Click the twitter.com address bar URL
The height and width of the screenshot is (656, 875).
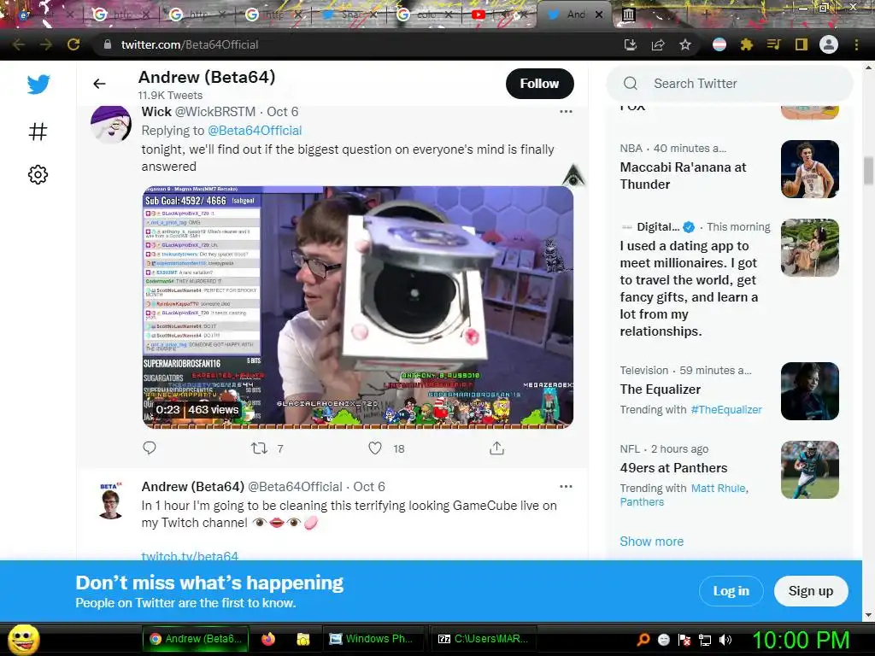(x=190, y=44)
